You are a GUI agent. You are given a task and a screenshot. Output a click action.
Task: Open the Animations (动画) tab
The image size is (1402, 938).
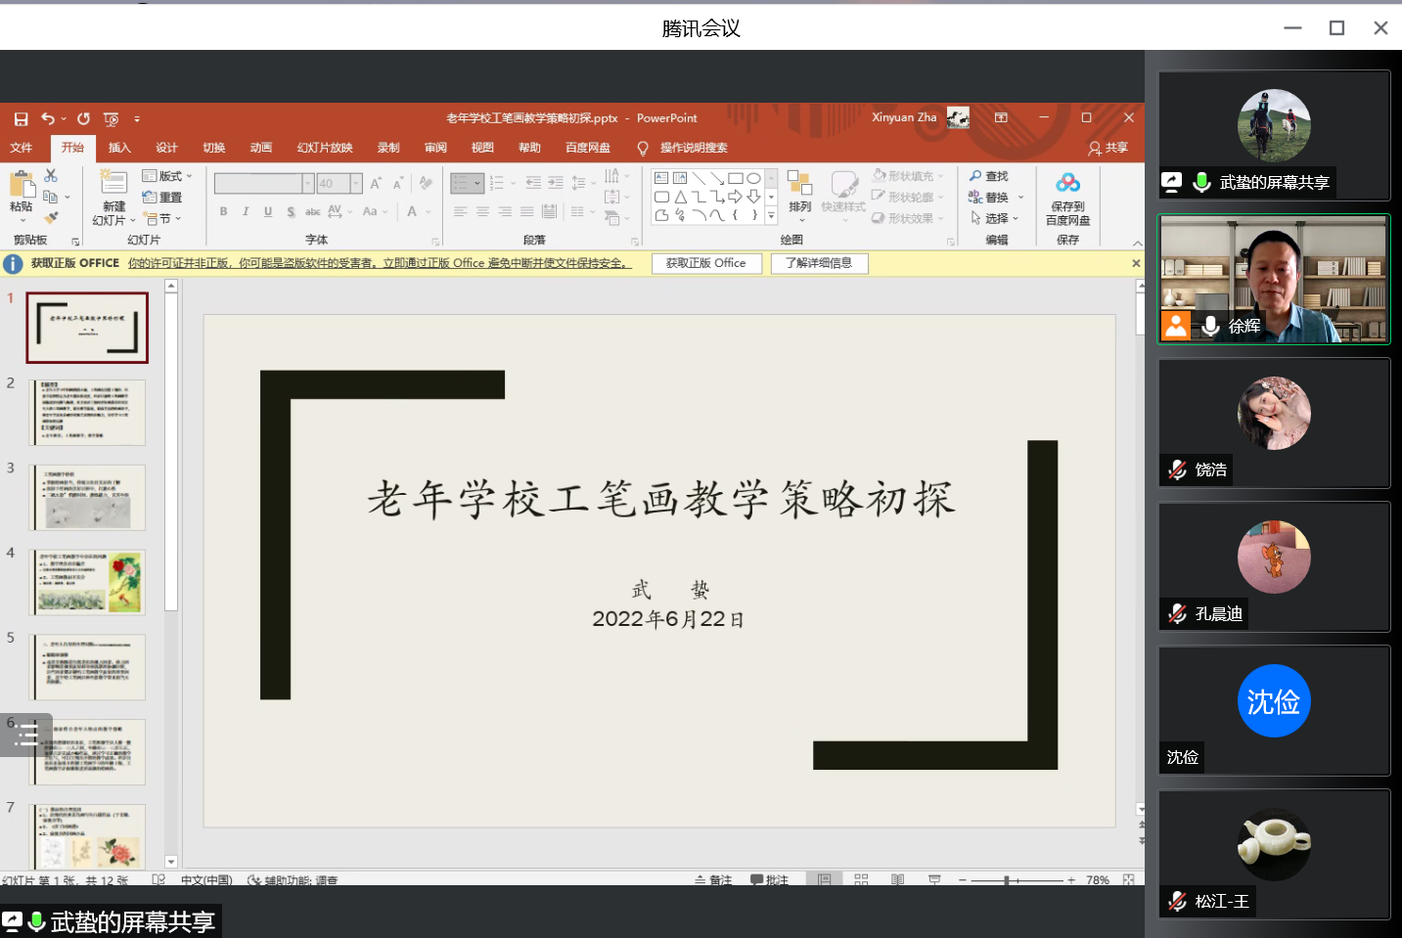tap(260, 148)
